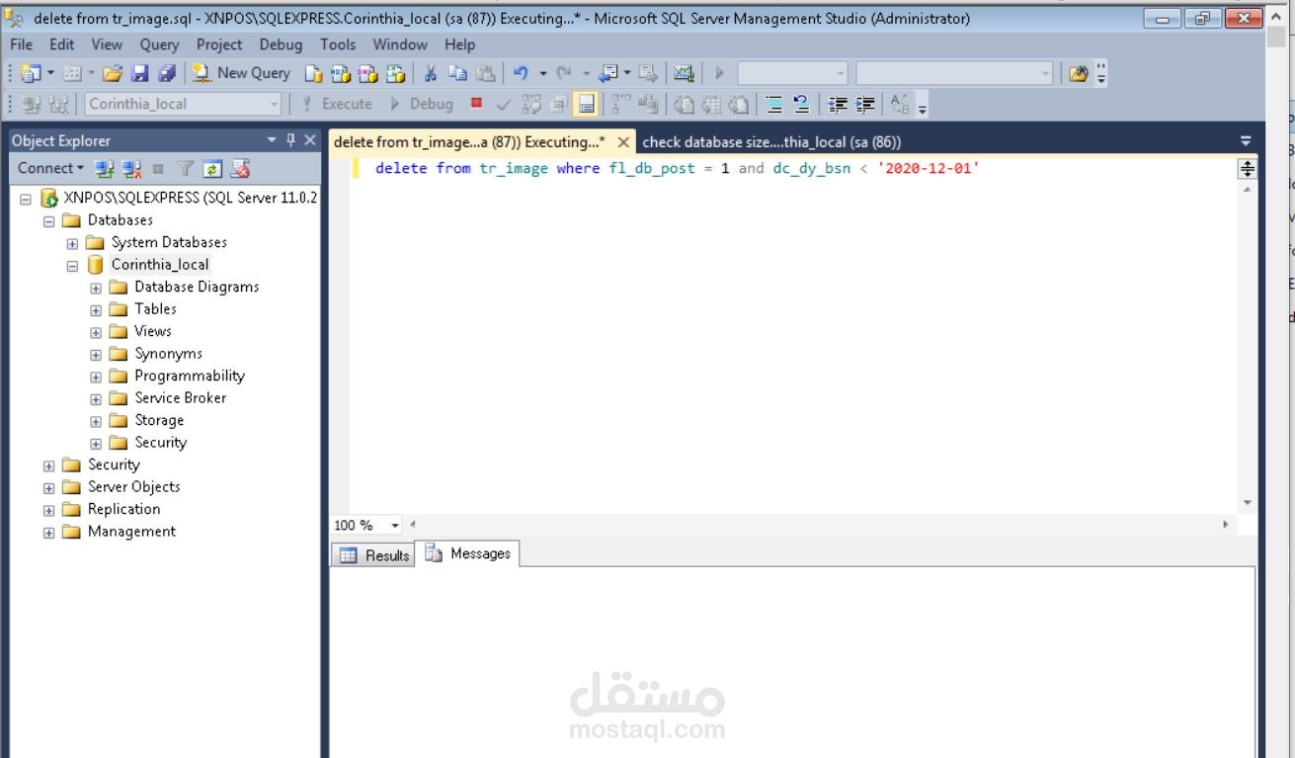The height and width of the screenshot is (758, 1295).
Task: Close the Object Explorer panel
Action: [x=310, y=140]
